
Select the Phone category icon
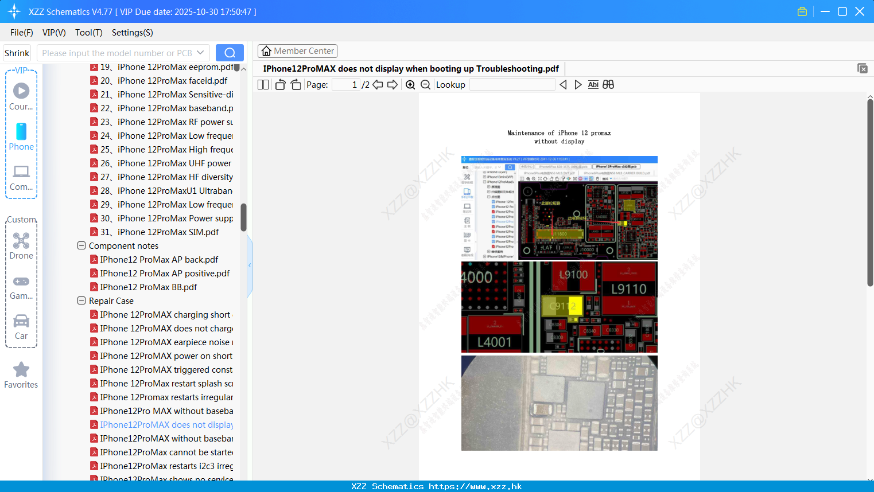coord(21,136)
